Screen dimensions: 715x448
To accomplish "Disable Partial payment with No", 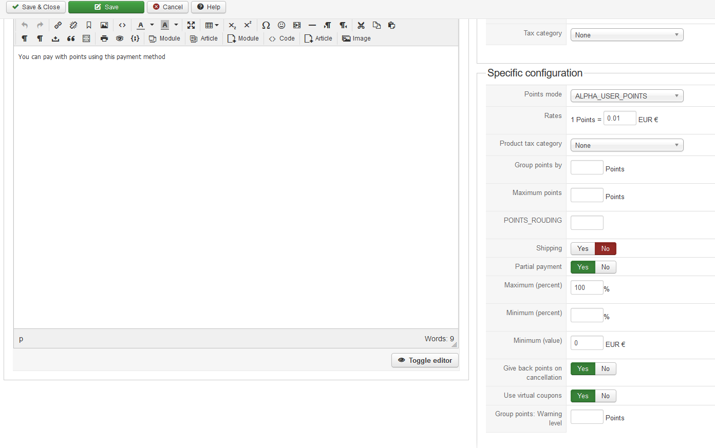I will coord(606,267).
